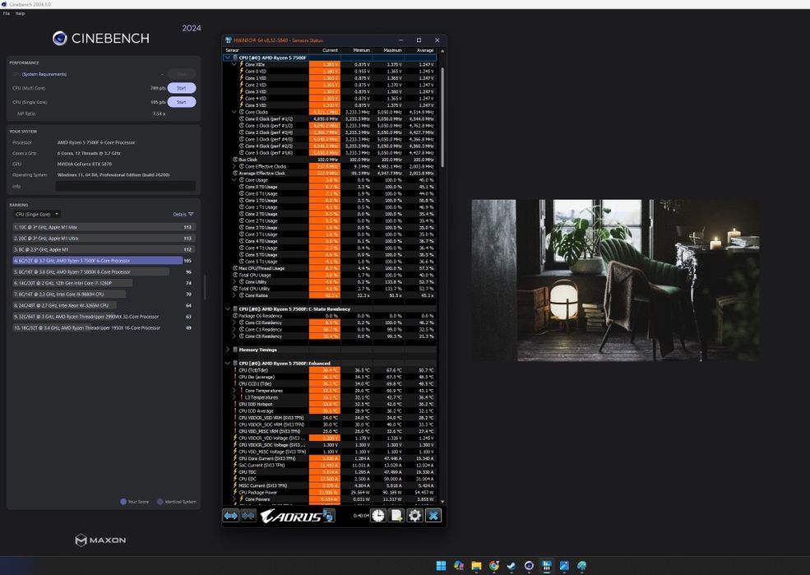Open the Windows Start menu
The height and width of the screenshot is (575, 810).
click(441, 566)
